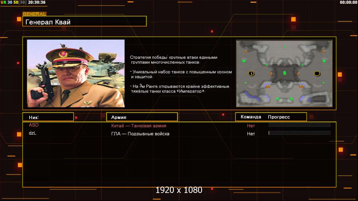Select player ASD in the list

coord(34,125)
